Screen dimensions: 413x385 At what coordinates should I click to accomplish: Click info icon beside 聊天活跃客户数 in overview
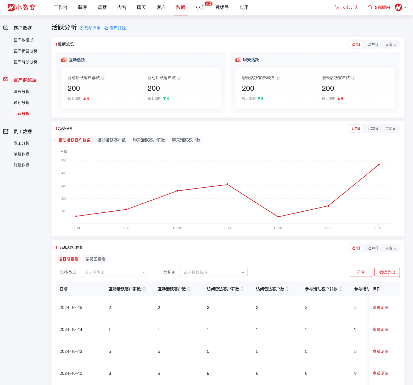(354, 78)
